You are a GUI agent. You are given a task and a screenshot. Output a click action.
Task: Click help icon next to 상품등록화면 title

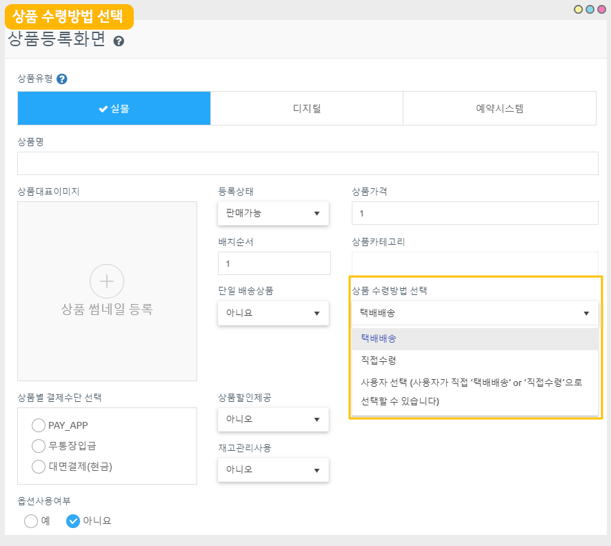pos(119,41)
